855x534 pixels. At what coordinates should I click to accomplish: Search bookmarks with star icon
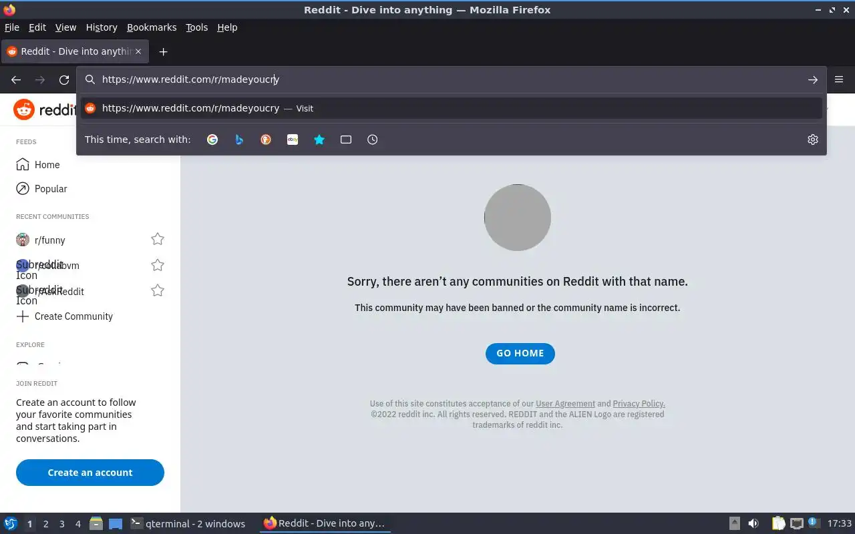point(319,140)
